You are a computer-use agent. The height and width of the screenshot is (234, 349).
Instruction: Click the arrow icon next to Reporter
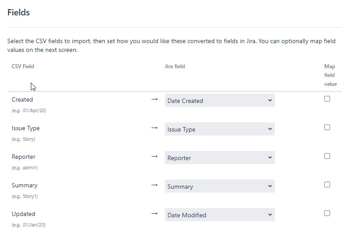pyautogui.click(x=154, y=157)
